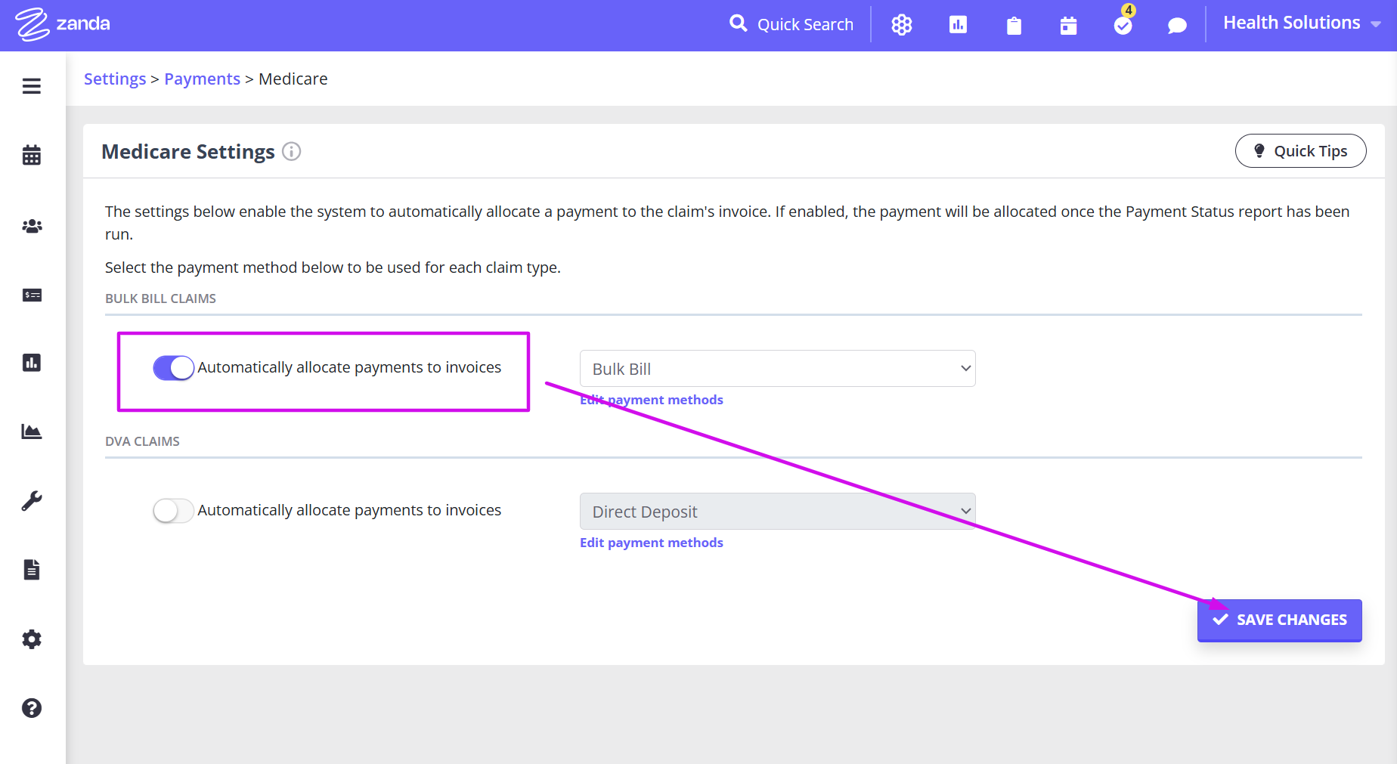Open the clients group icon in sidebar
Image resolution: width=1397 pixels, height=764 pixels.
[32, 226]
